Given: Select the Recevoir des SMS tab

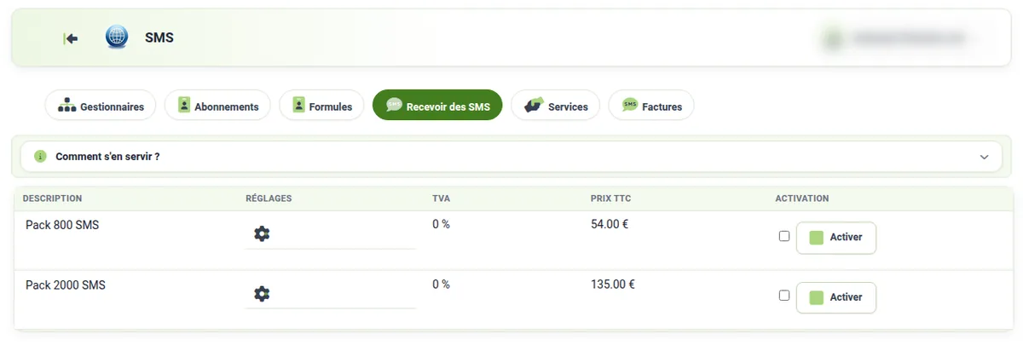Looking at the screenshot, I should click(437, 106).
